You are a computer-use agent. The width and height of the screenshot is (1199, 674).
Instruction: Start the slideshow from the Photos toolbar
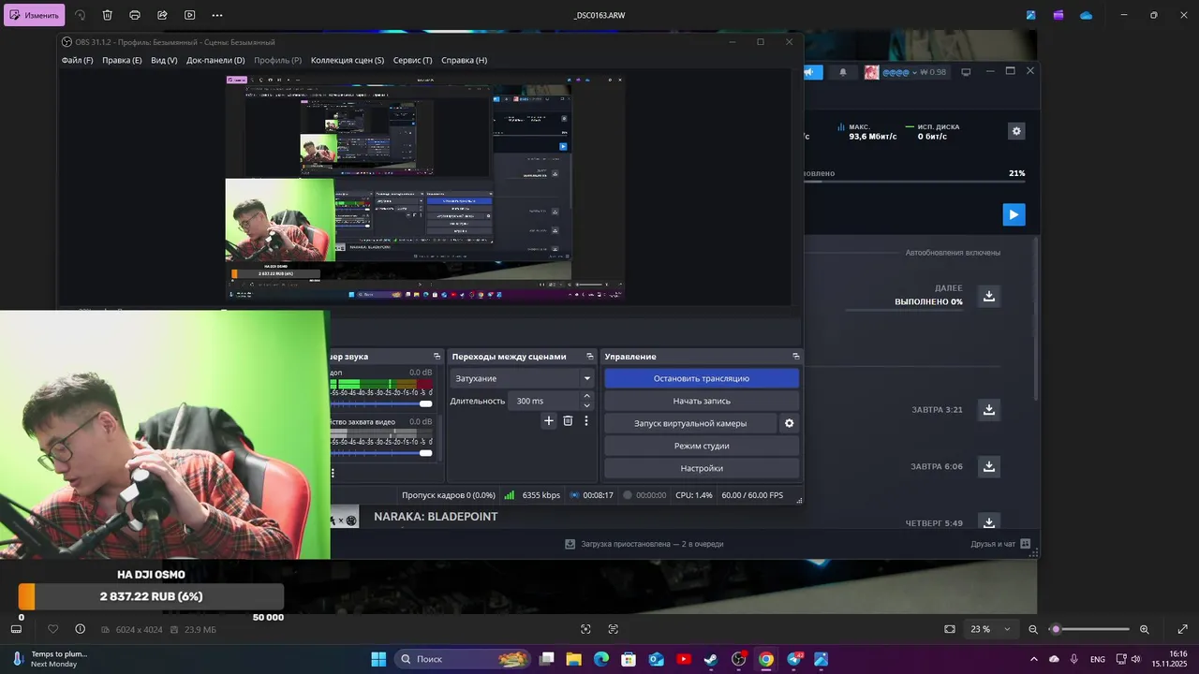(190, 15)
